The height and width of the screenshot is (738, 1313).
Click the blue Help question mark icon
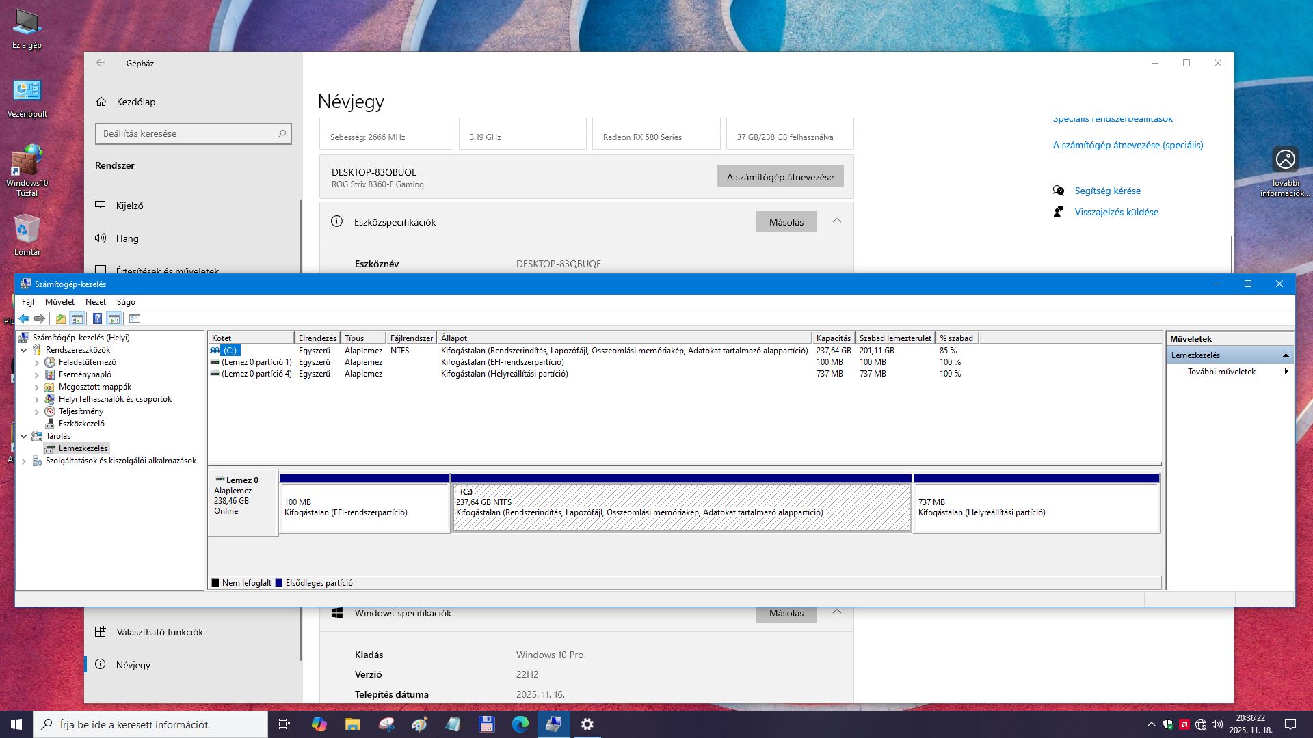(97, 318)
